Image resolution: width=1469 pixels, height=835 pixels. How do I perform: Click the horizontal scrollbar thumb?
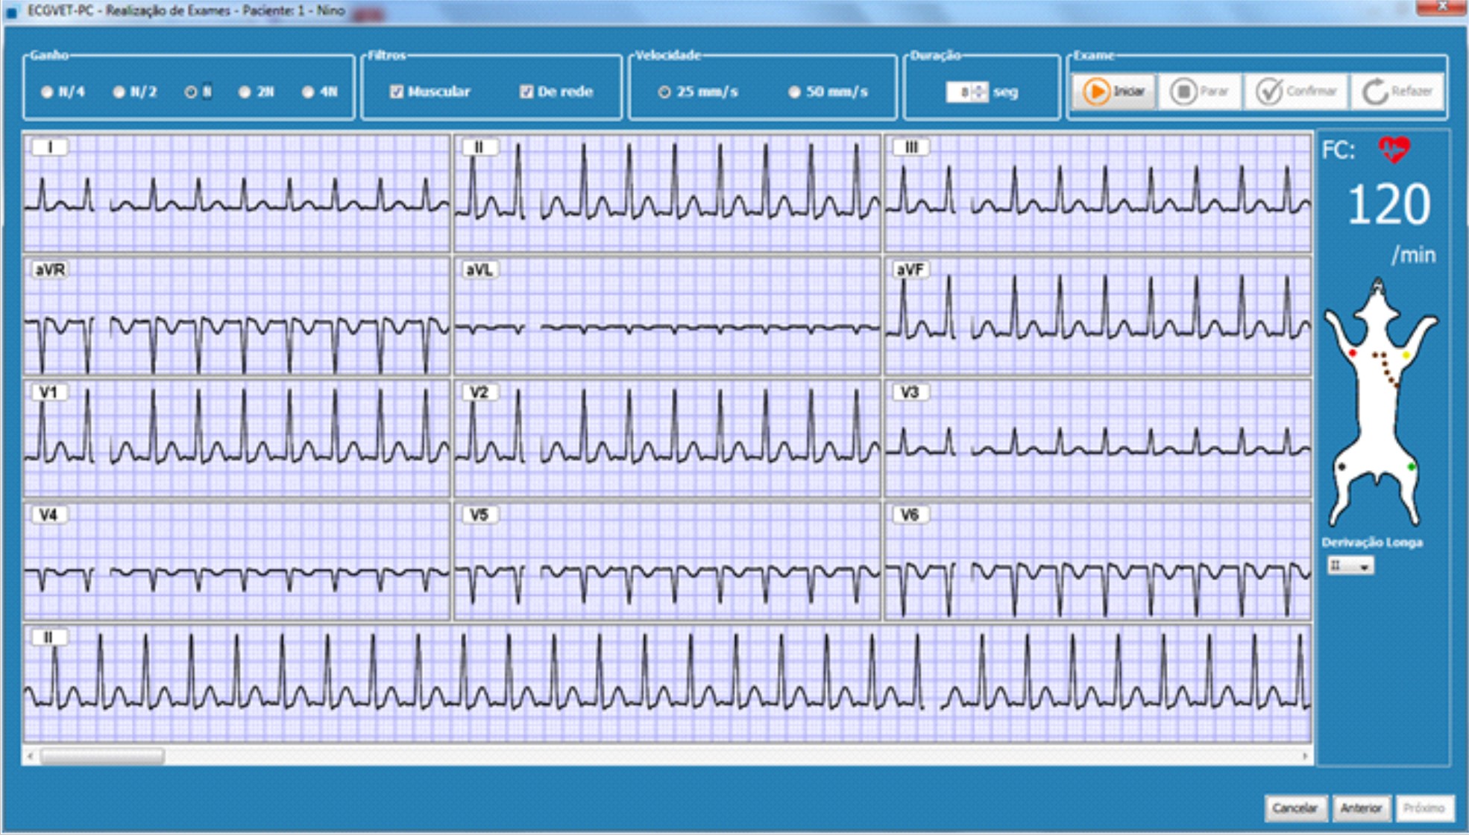point(102,756)
